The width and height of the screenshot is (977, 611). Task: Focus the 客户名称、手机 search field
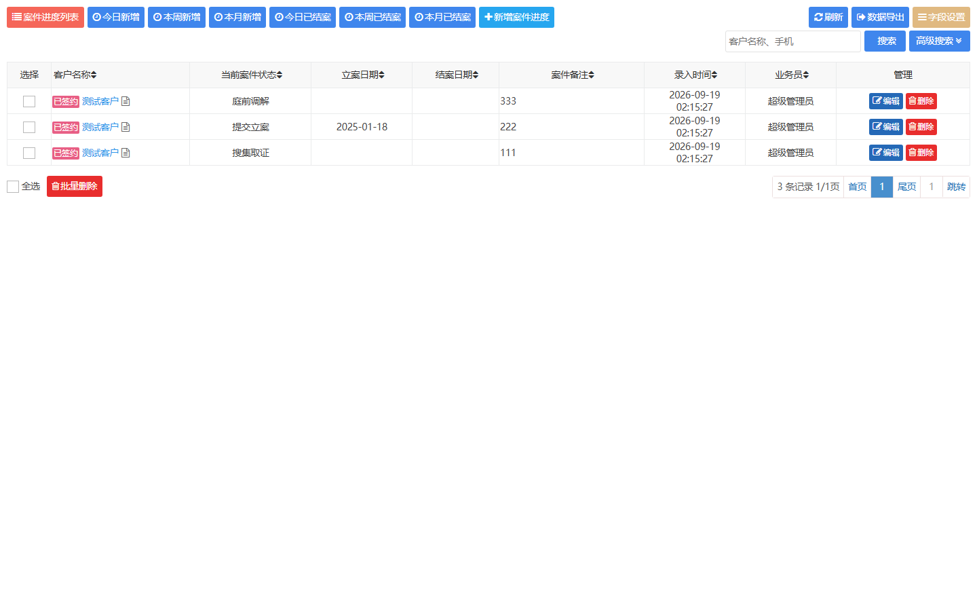point(793,41)
